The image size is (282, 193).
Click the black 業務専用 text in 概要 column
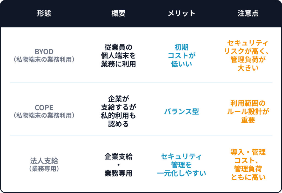(118, 173)
